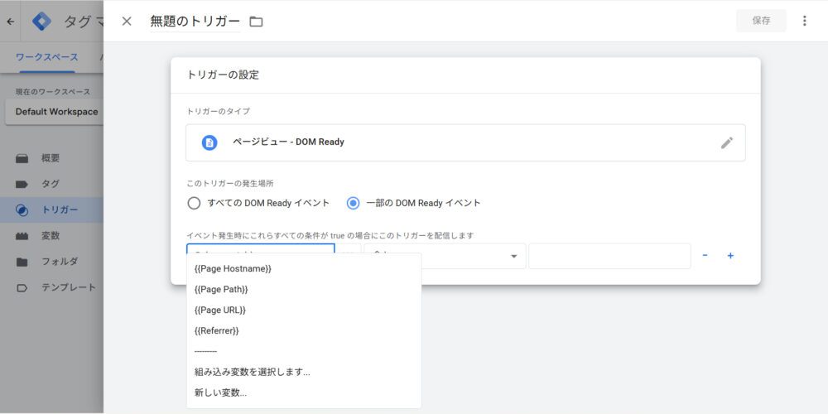Add a condition row with plus icon
Screen dimensions: 828x414
tap(730, 256)
